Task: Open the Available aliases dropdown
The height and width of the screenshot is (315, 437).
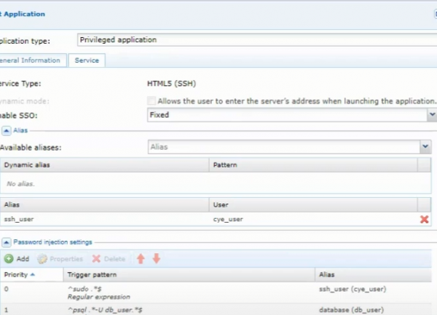Action: [425, 147]
